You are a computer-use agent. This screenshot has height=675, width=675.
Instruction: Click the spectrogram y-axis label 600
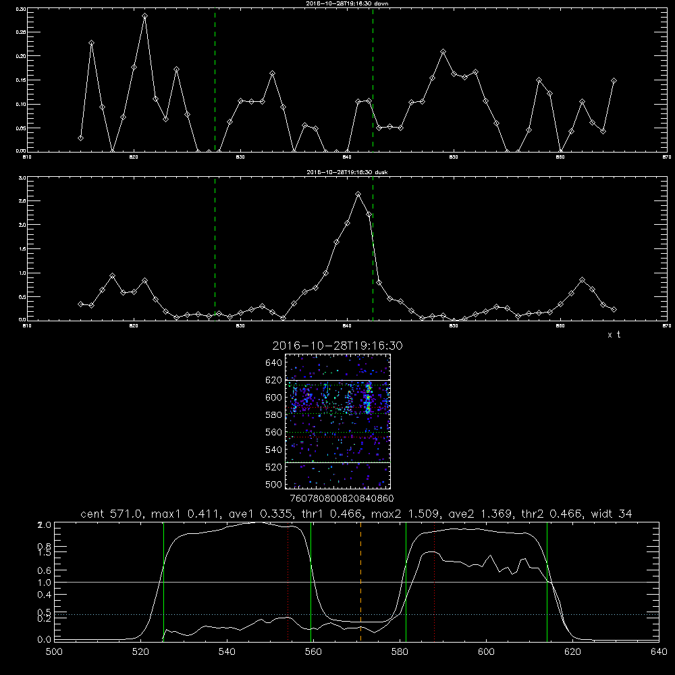pos(273,398)
